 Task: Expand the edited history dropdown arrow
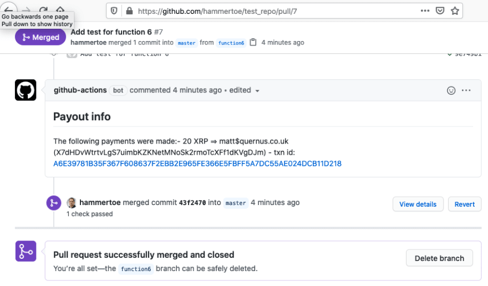coord(257,91)
